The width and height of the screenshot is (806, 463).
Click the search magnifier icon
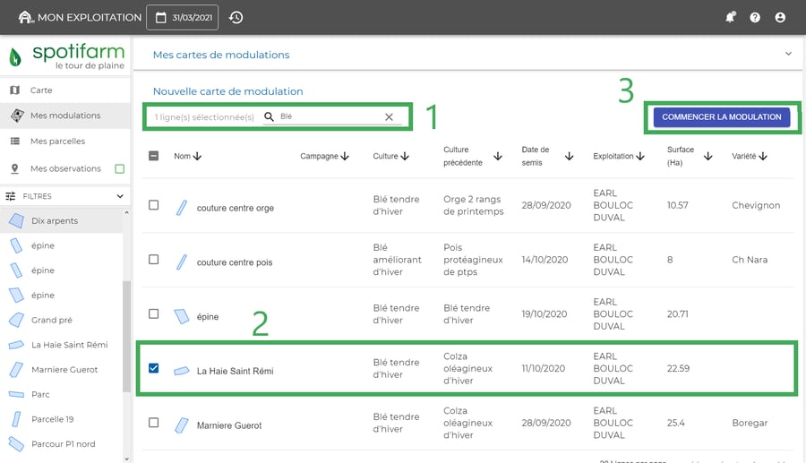pos(269,116)
